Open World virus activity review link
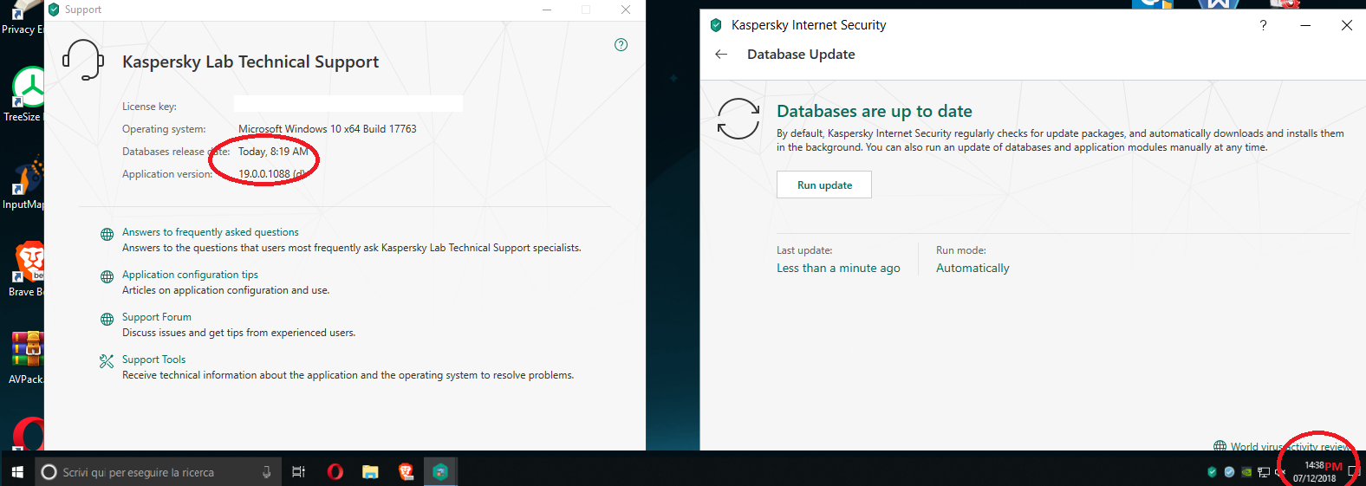 [1290, 447]
